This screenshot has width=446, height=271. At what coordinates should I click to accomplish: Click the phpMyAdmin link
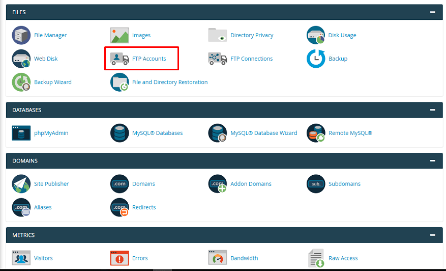[51, 133]
